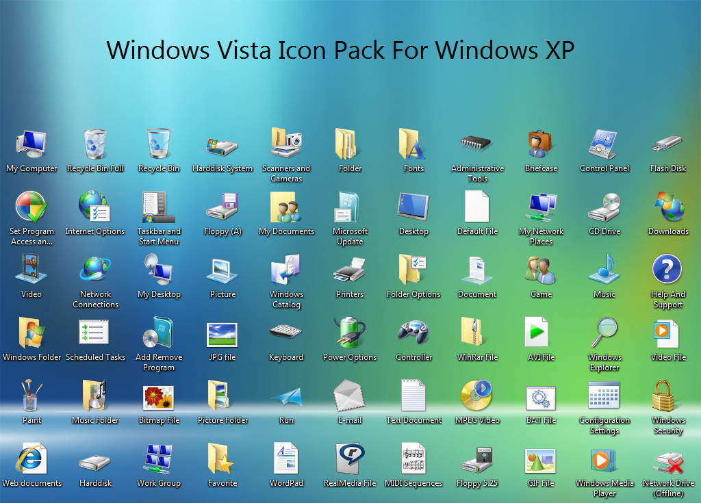Select the My Desktop icon
Image resolution: width=701 pixels, height=503 pixels.
coord(158,269)
